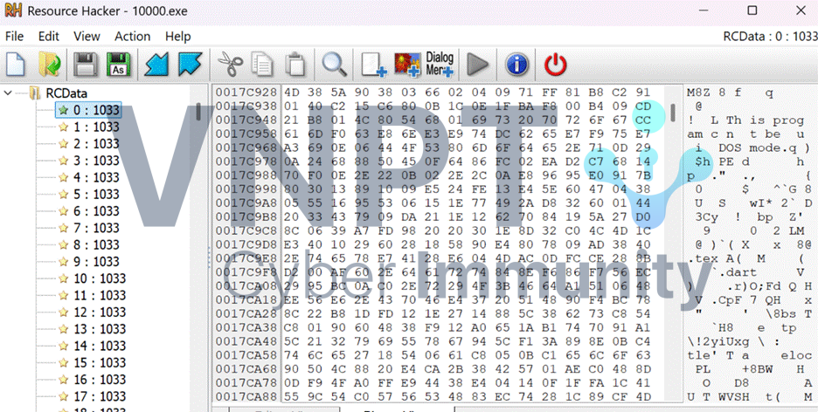Click the blue Info icon
This screenshot has height=412, width=818.
tap(516, 64)
